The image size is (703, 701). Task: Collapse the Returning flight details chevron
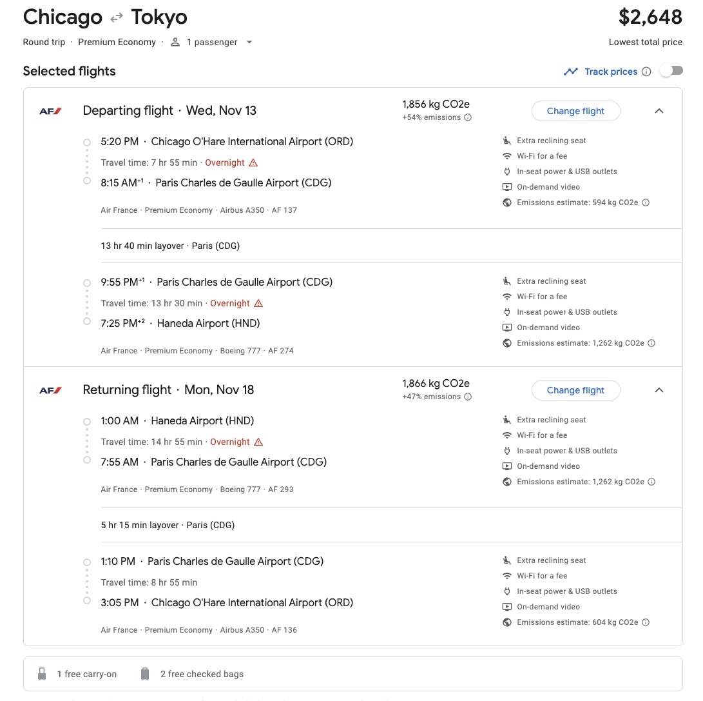pos(659,390)
